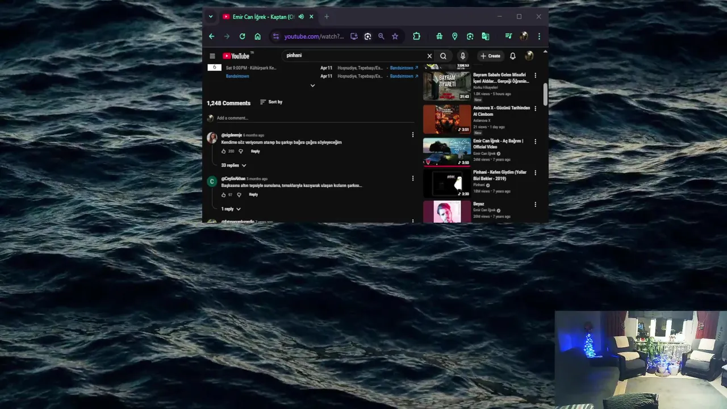The height and width of the screenshot is (409, 727).
Task: Go forward in browser history
Action: [227, 36]
